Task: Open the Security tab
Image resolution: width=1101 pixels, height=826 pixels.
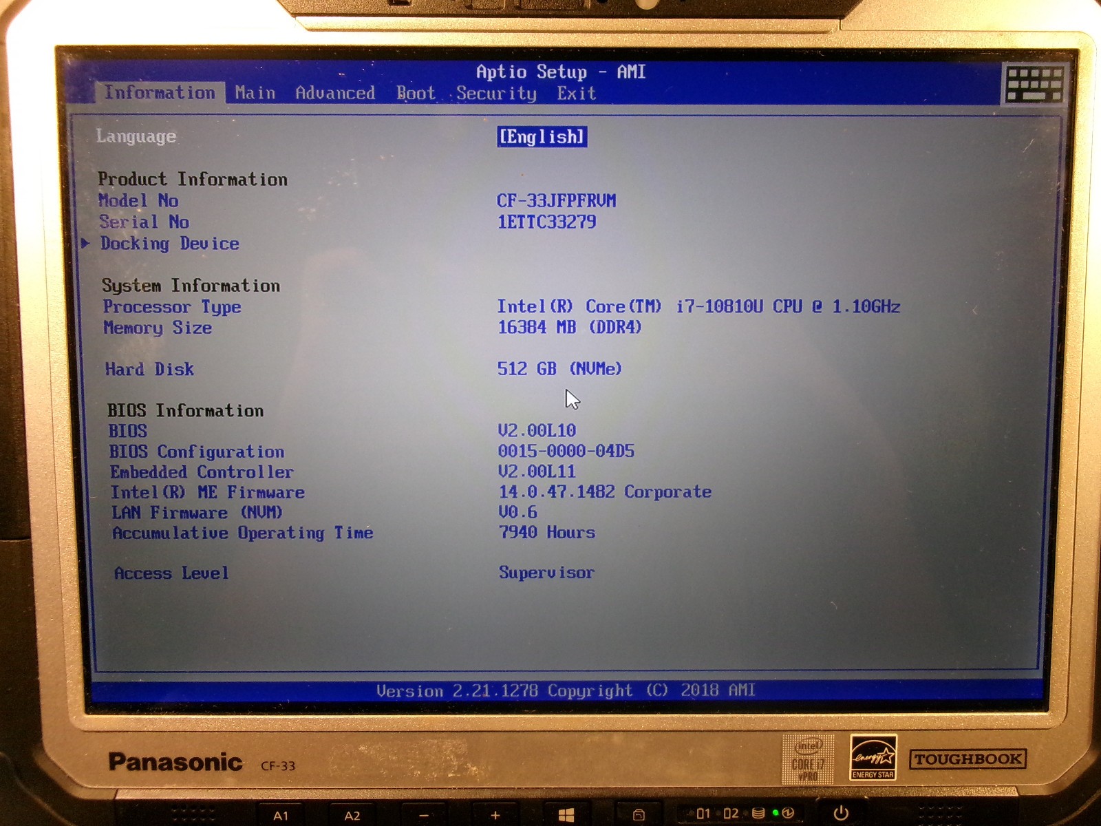Action: (496, 94)
